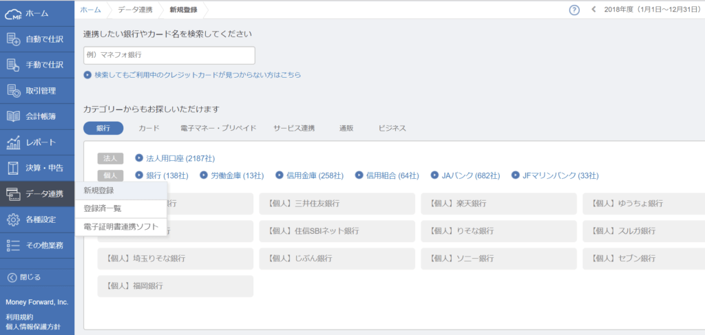Screen dimensions: 705x335
Task: Open JFマリンバンク (33社) link
Action: click(x=560, y=175)
